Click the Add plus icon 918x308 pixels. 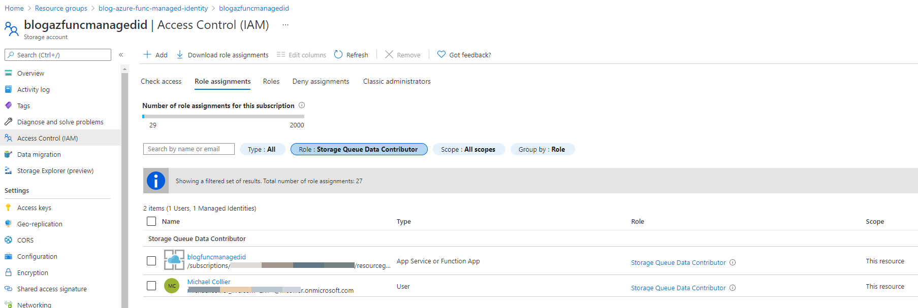[x=147, y=54]
